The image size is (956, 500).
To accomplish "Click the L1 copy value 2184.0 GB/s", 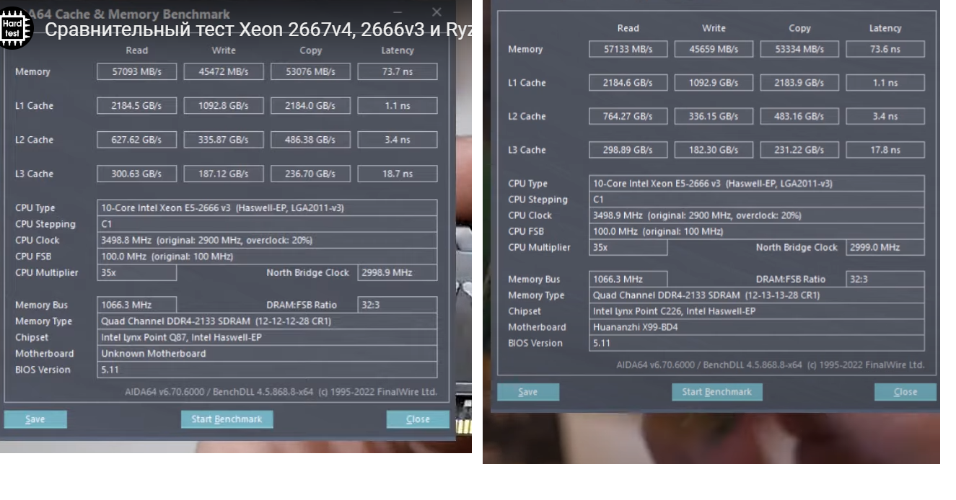I will click(x=310, y=105).
